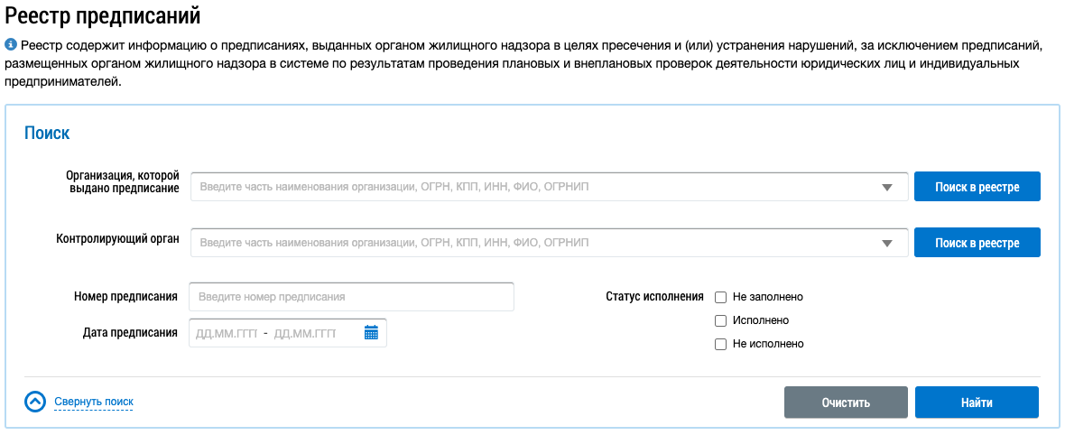1065x435 pixels.
Task: Collapse the search via the 'Свернуть поиск' link
Action: [94, 402]
